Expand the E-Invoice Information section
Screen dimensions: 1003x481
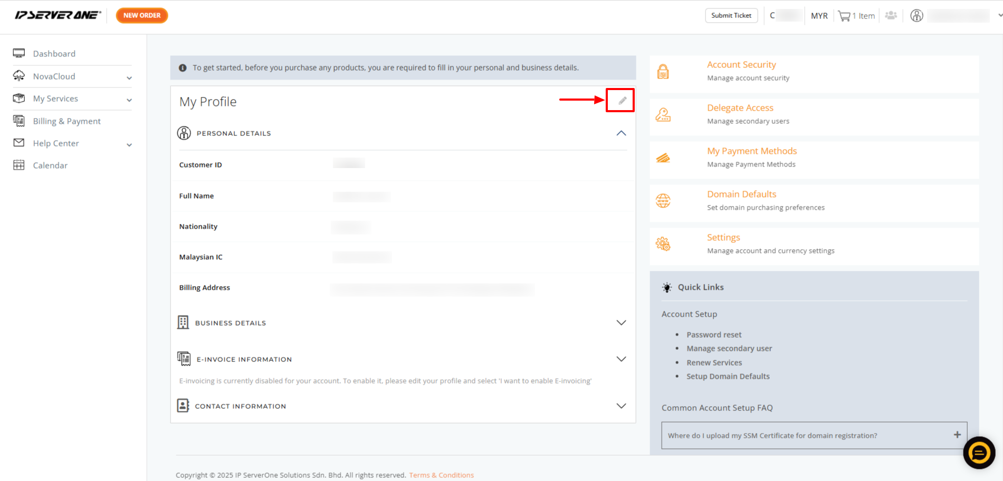pyautogui.click(x=622, y=359)
